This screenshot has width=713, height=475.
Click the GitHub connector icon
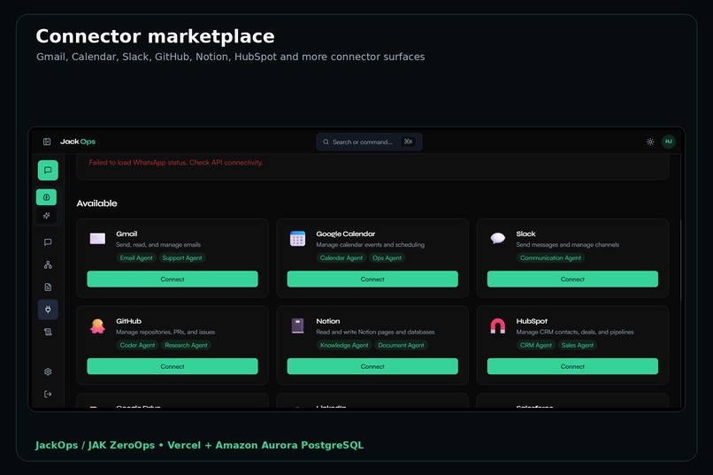(97, 326)
